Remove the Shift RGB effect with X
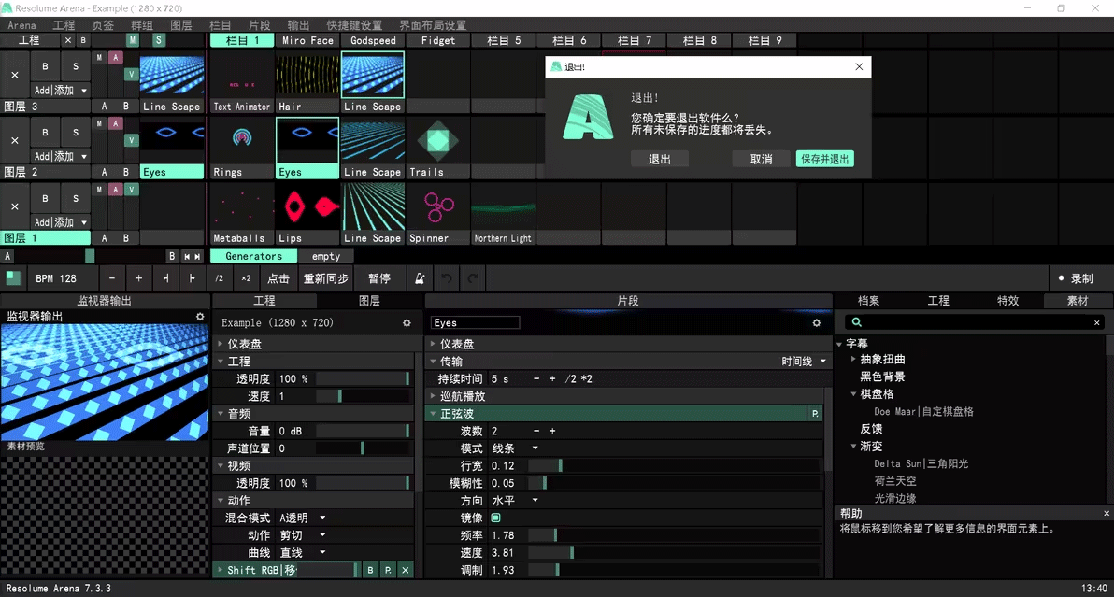The height and width of the screenshot is (597, 1114). (405, 570)
